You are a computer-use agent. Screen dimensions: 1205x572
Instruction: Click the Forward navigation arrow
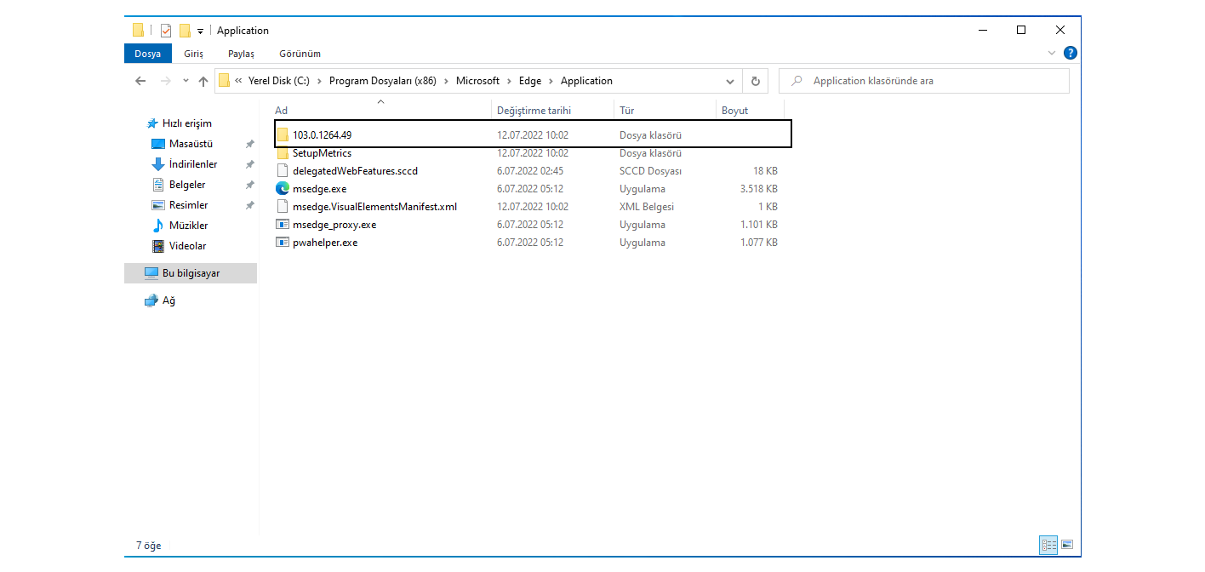tap(166, 81)
